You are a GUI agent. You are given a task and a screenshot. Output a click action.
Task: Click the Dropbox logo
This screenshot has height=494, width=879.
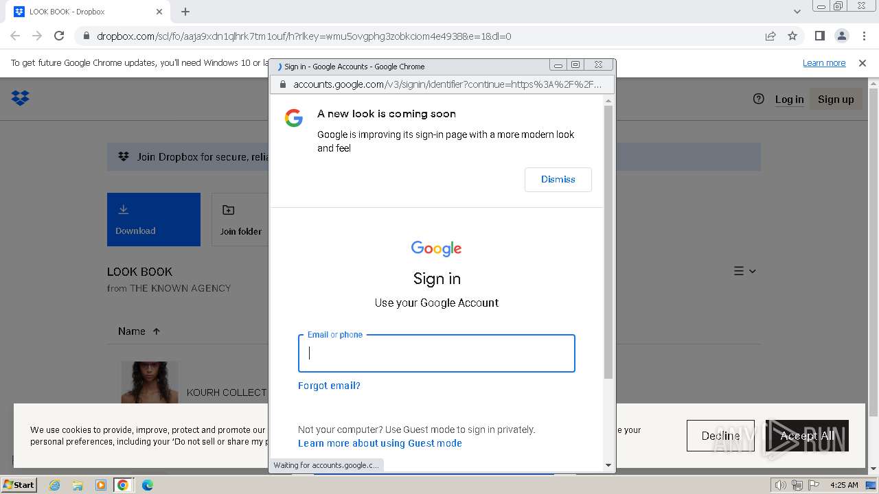coord(21,99)
